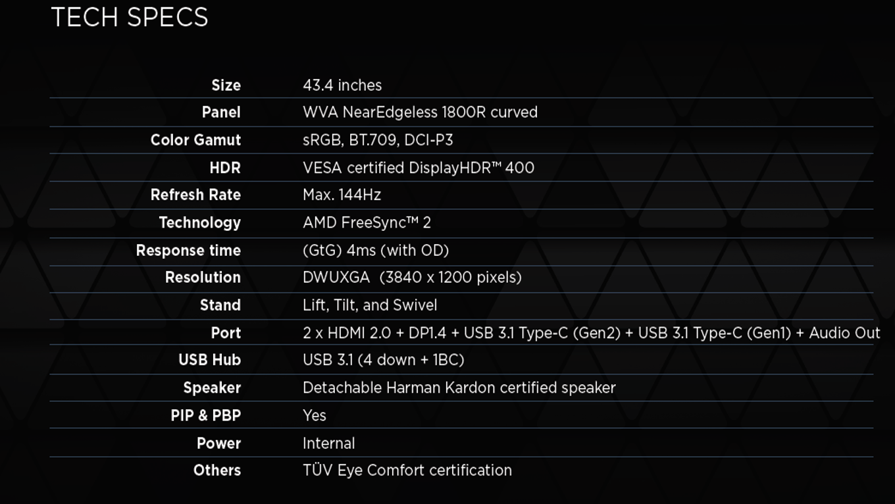
Task: Select the Color Gamut label
Action: point(195,140)
